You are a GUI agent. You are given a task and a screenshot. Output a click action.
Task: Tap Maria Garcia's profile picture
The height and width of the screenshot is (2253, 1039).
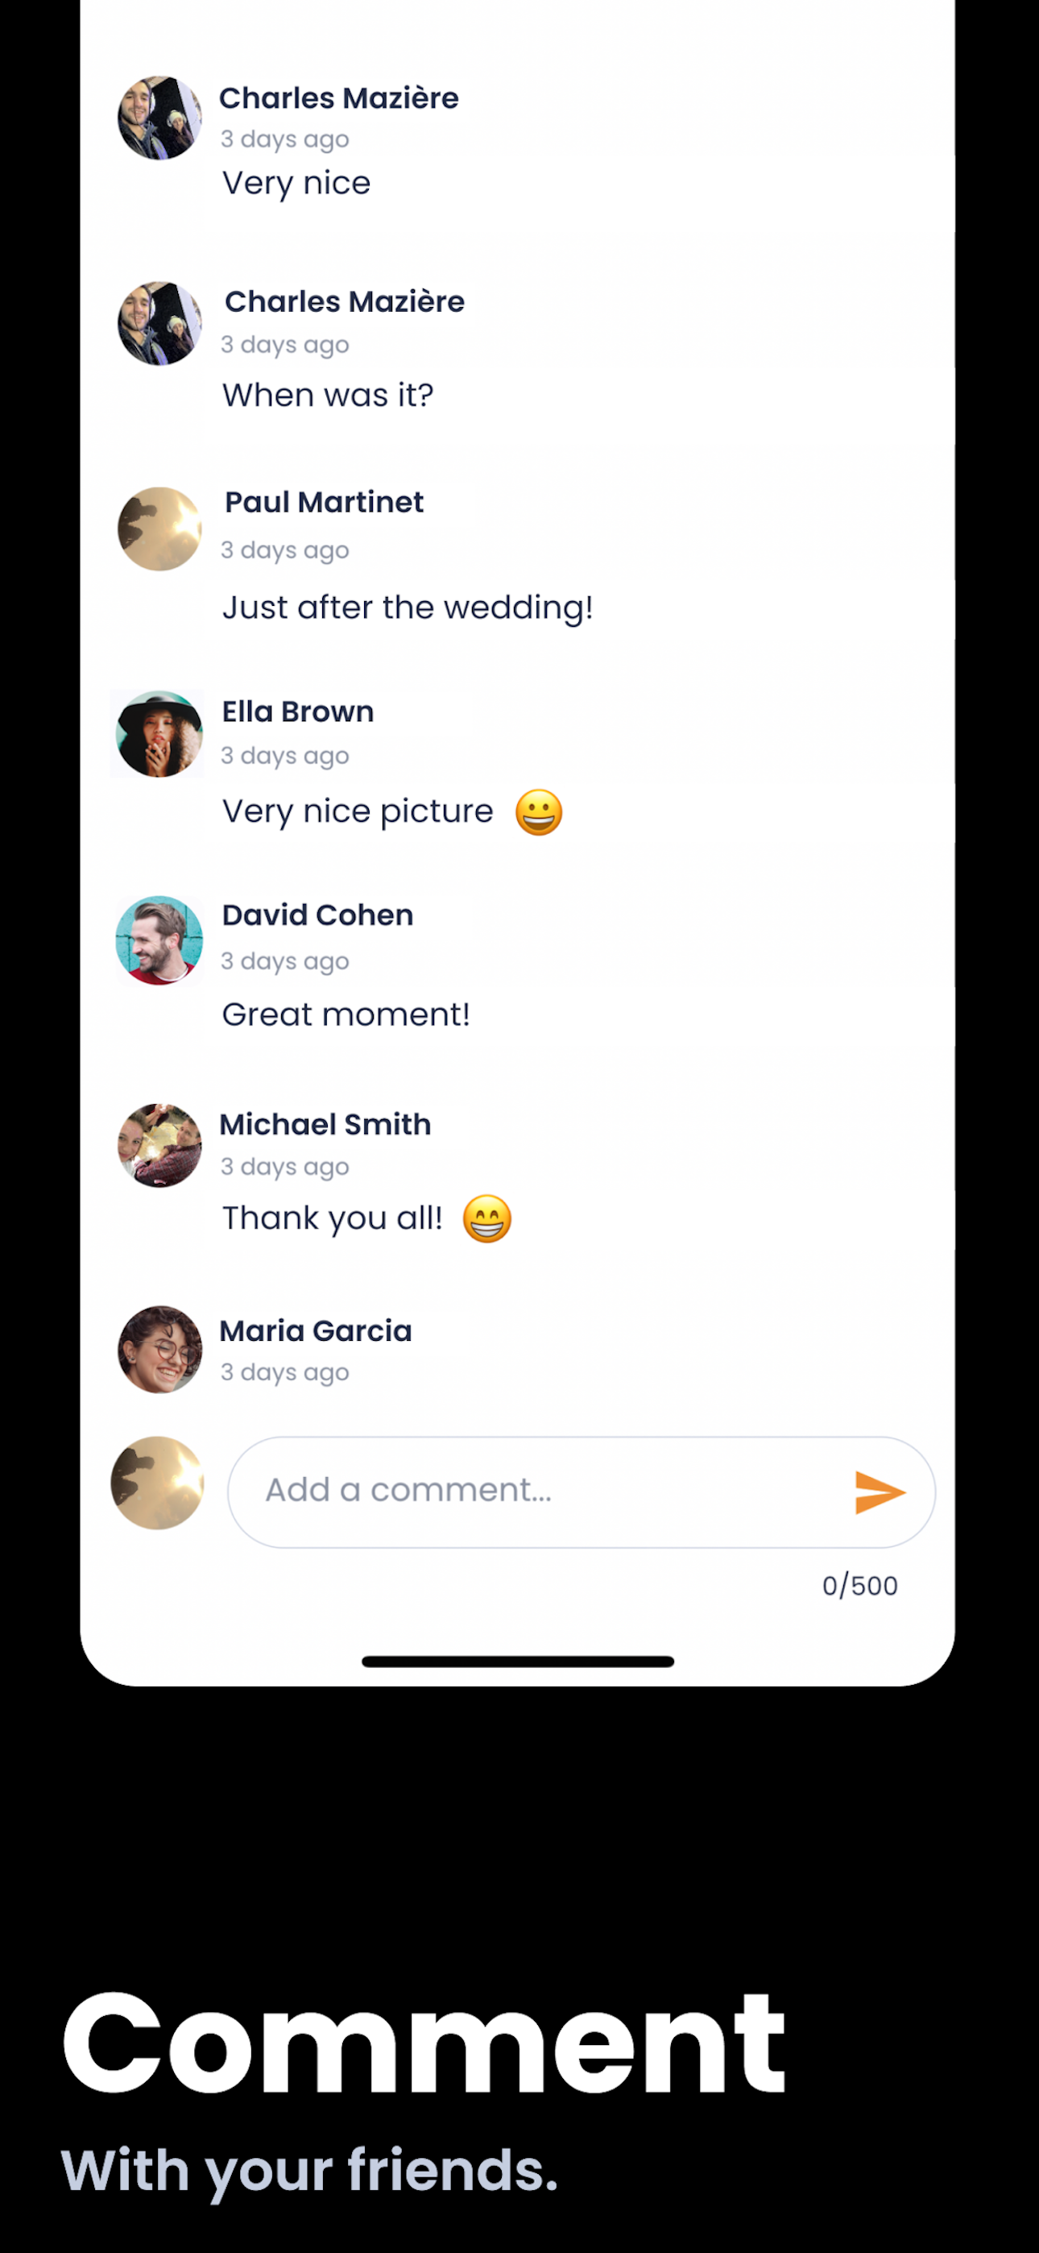pos(160,1350)
